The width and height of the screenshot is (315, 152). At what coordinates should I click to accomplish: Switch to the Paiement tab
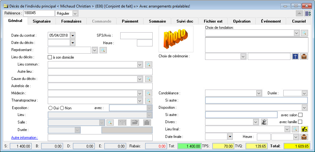[x=130, y=21]
